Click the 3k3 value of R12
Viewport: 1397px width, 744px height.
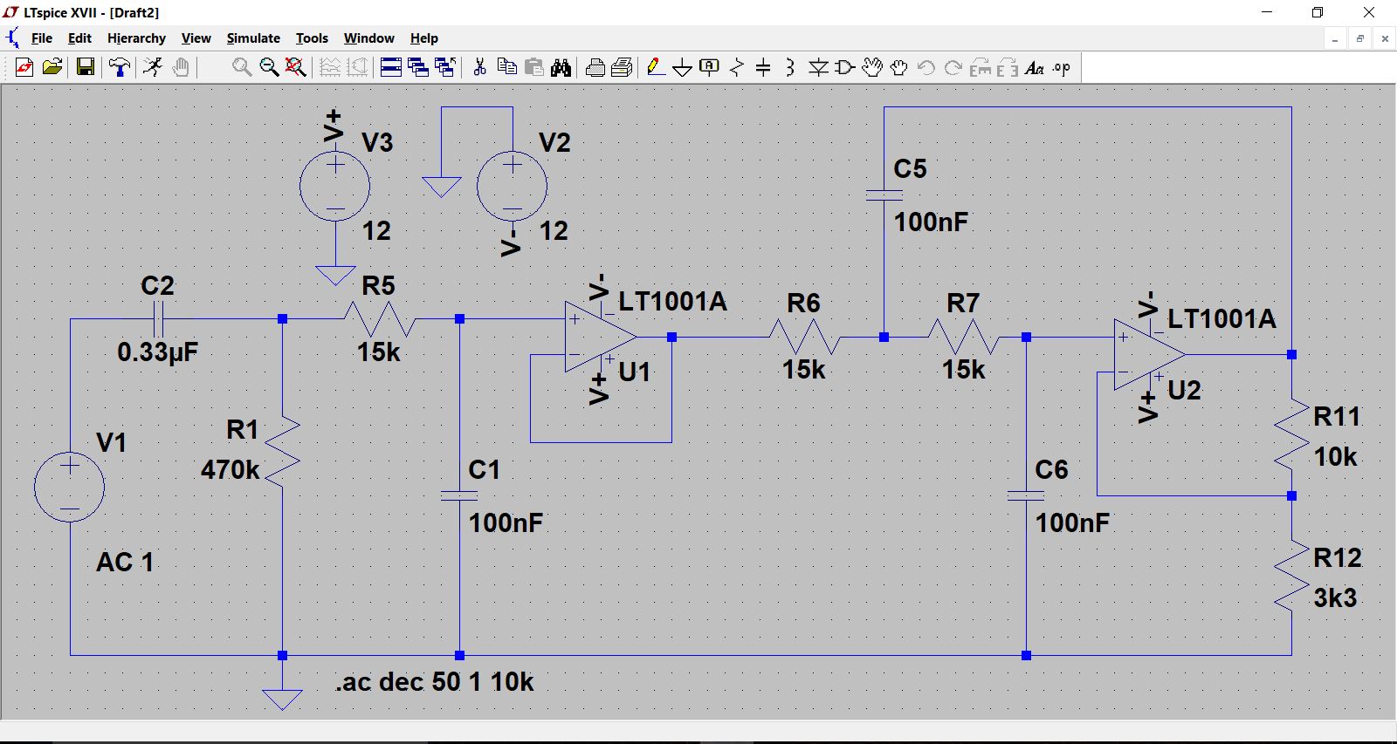tap(1335, 597)
